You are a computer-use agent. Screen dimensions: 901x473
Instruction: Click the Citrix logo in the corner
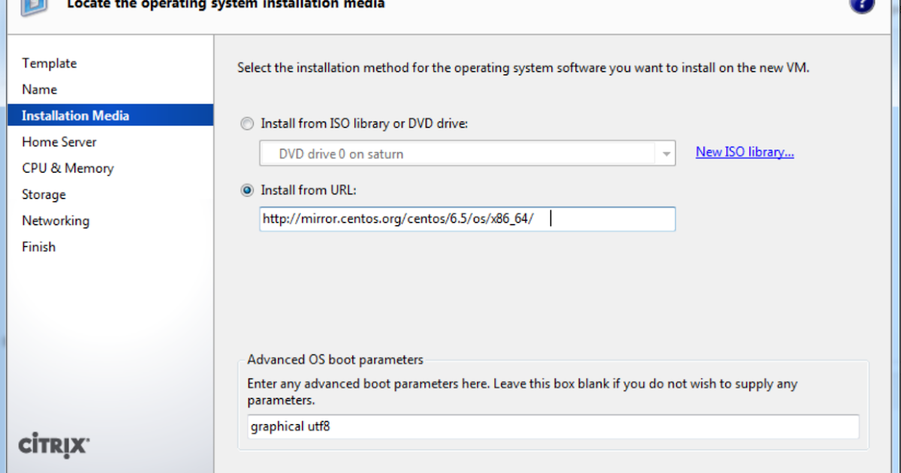52,445
